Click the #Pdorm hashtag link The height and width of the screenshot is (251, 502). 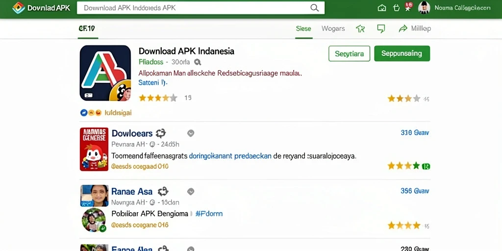(x=209, y=214)
